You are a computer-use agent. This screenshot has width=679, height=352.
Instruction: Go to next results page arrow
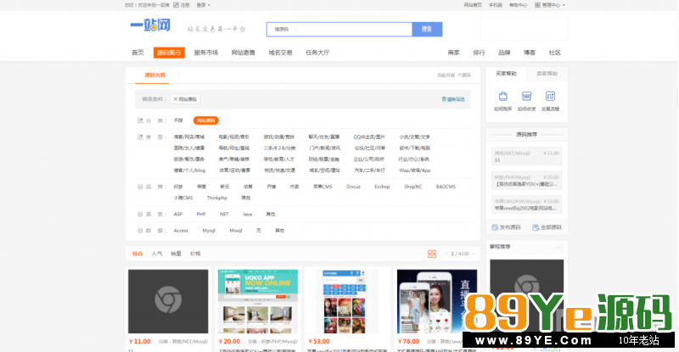pyautogui.click(x=474, y=254)
